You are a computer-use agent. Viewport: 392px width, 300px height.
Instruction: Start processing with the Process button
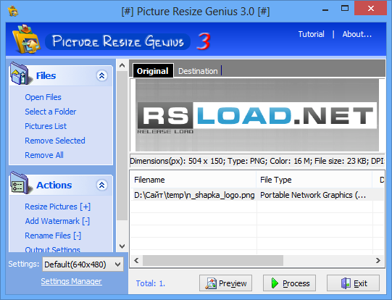(289, 283)
